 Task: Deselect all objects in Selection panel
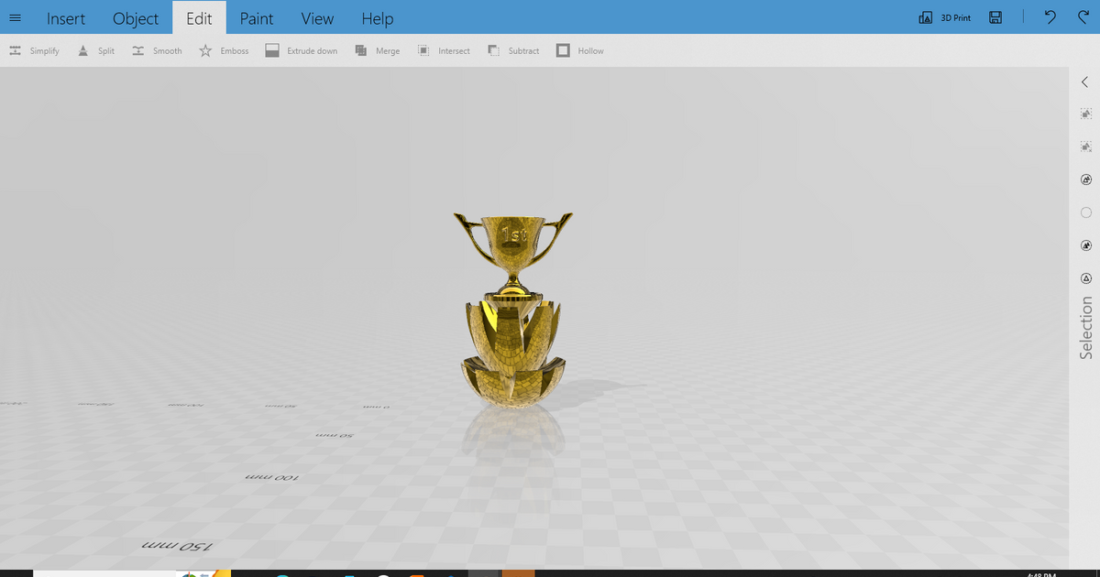[x=1085, y=147]
